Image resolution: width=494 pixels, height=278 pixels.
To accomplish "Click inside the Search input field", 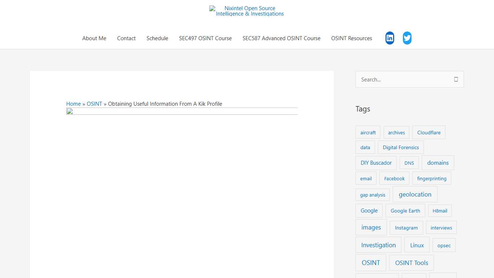I will (x=398, y=79).
